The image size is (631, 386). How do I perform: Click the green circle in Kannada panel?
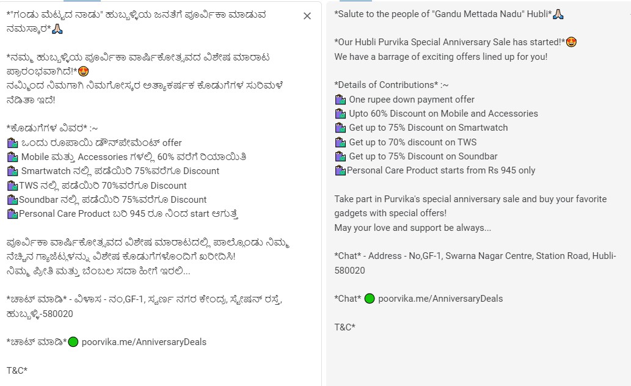(x=73, y=342)
